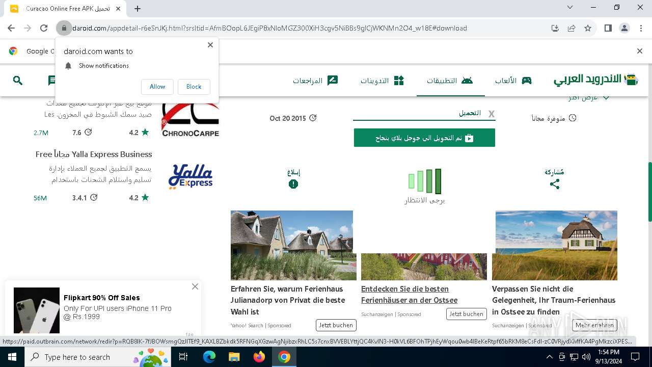
Task: Launch Firefox from taskbar
Action: (x=259, y=357)
